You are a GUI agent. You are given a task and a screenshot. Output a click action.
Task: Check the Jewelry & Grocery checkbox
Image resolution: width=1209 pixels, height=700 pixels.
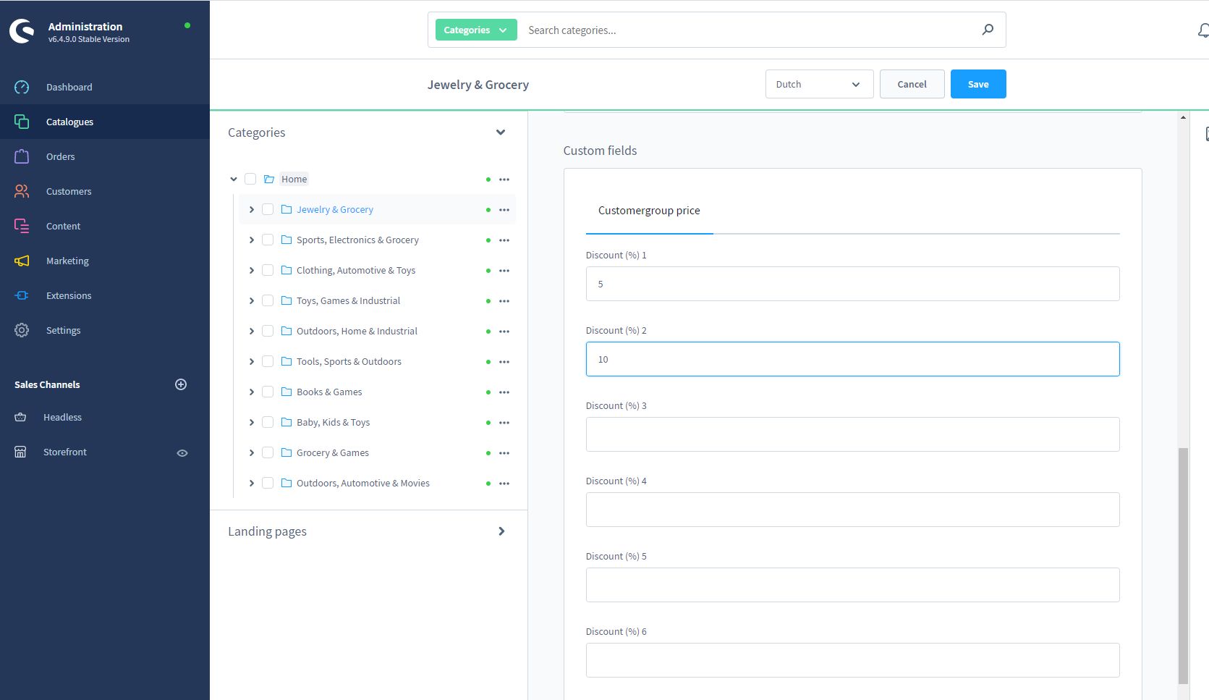coord(268,209)
